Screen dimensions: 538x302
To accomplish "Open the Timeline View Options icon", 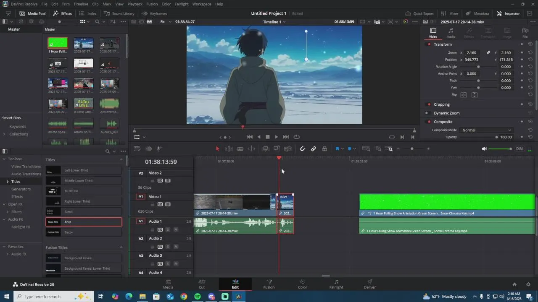I will (137, 149).
